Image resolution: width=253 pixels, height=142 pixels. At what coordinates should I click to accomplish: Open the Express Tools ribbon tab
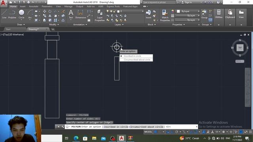113,6
